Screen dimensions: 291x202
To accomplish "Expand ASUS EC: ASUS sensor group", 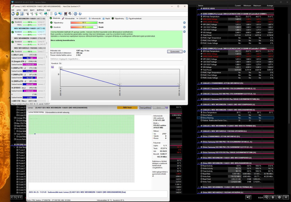I will (199, 8).
